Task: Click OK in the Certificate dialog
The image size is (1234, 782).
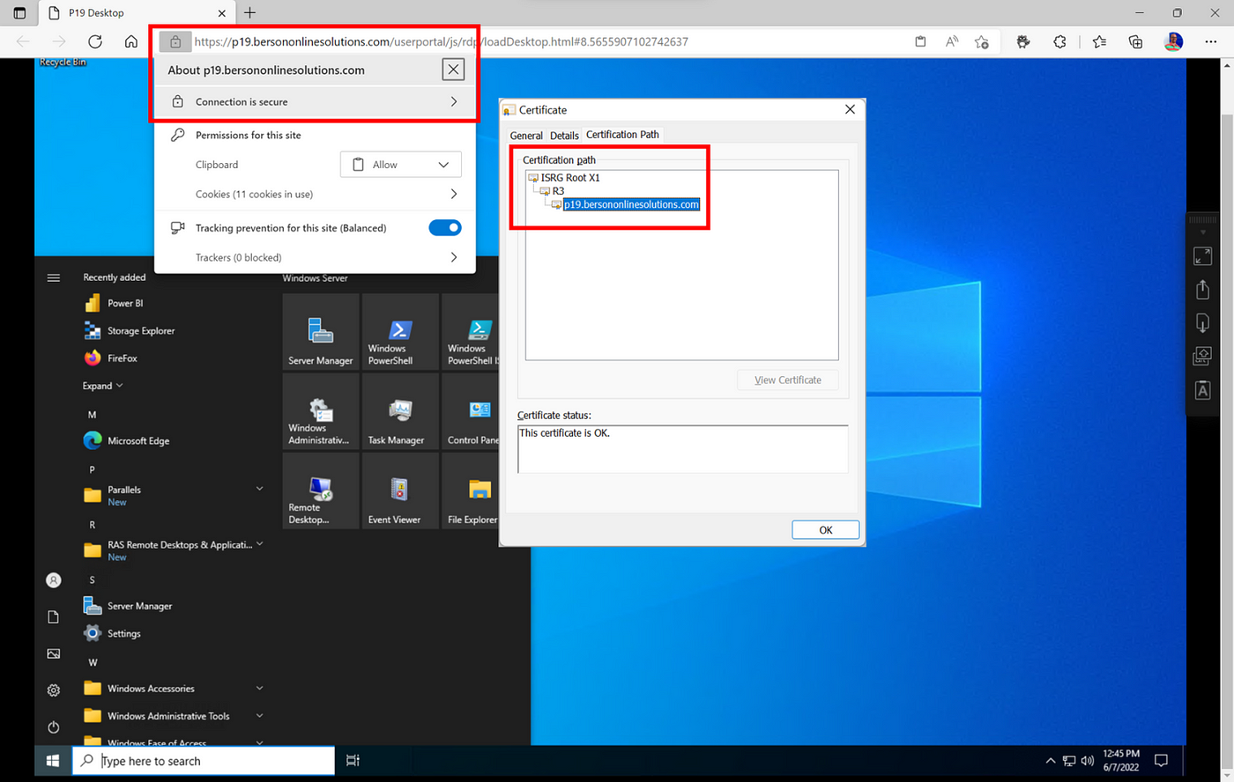Action: point(825,529)
